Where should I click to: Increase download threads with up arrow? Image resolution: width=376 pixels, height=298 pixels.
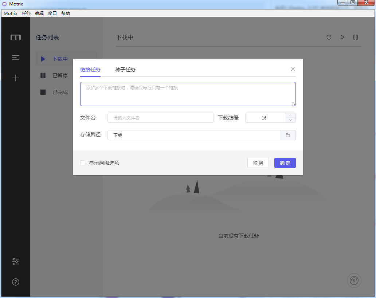click(x=290, y=115)
